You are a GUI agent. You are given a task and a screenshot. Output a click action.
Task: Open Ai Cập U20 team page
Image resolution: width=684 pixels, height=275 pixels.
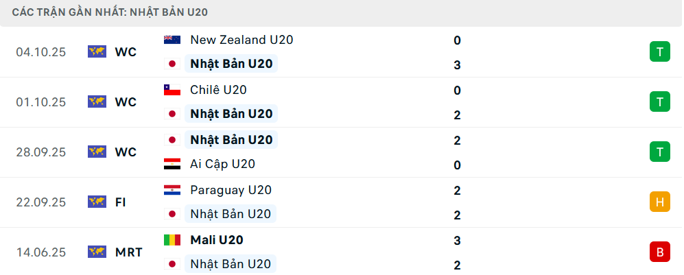point(222,165)
